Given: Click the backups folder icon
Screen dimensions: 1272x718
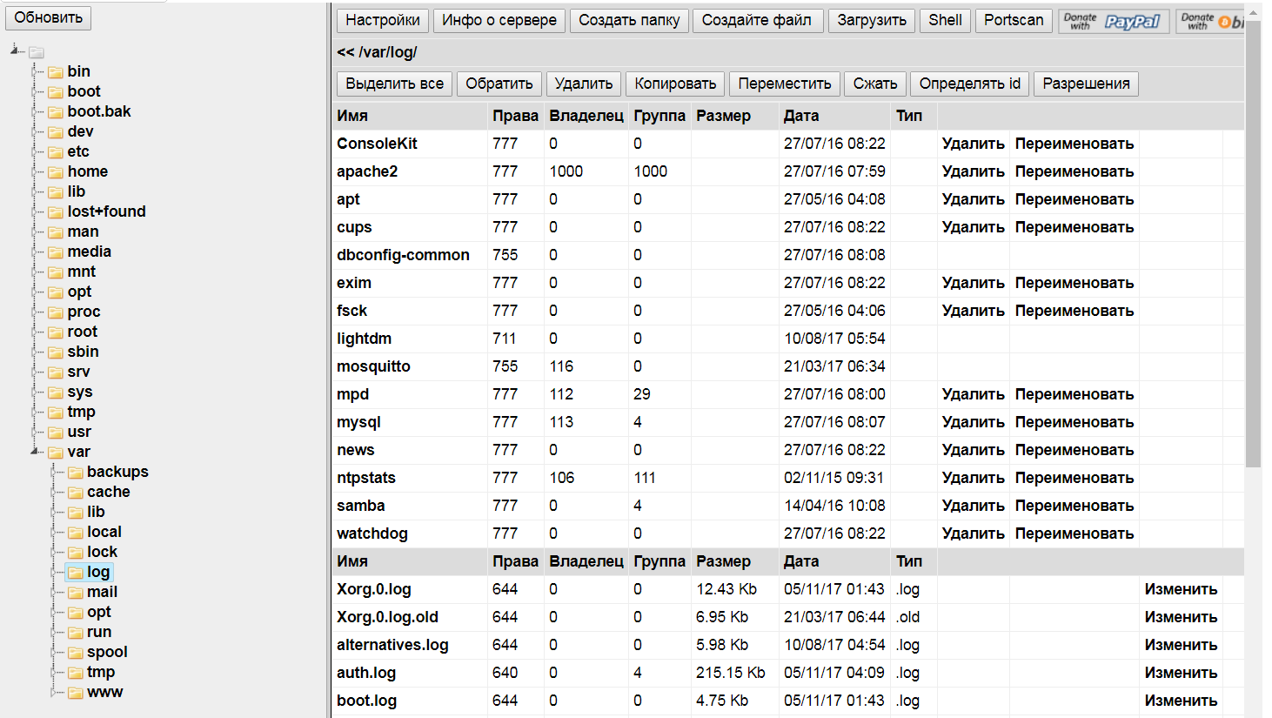Looking at the screenshot, I should [76, 473].
